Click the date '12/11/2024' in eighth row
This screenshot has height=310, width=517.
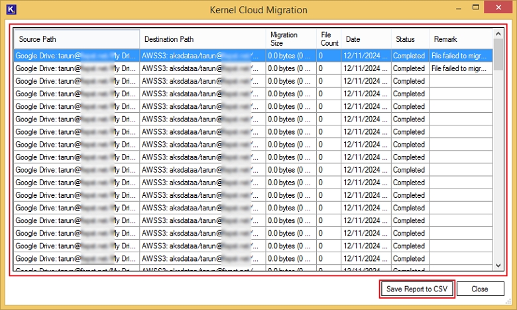tap(366, 144)
